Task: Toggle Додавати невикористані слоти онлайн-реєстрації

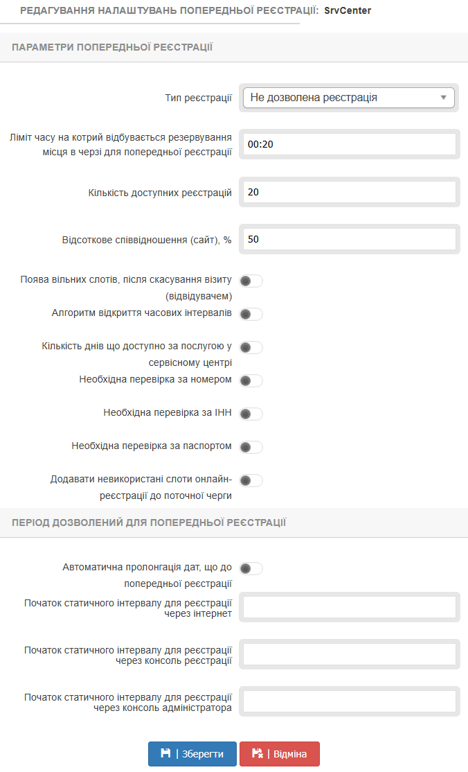Action: [x=251, y=480]
